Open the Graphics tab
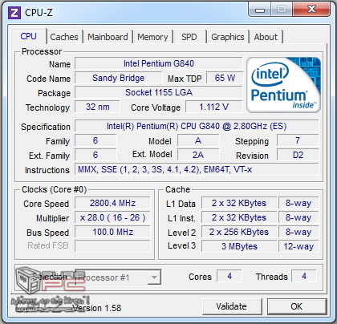This screenshot has width=337, height=324. coord(228,37)
